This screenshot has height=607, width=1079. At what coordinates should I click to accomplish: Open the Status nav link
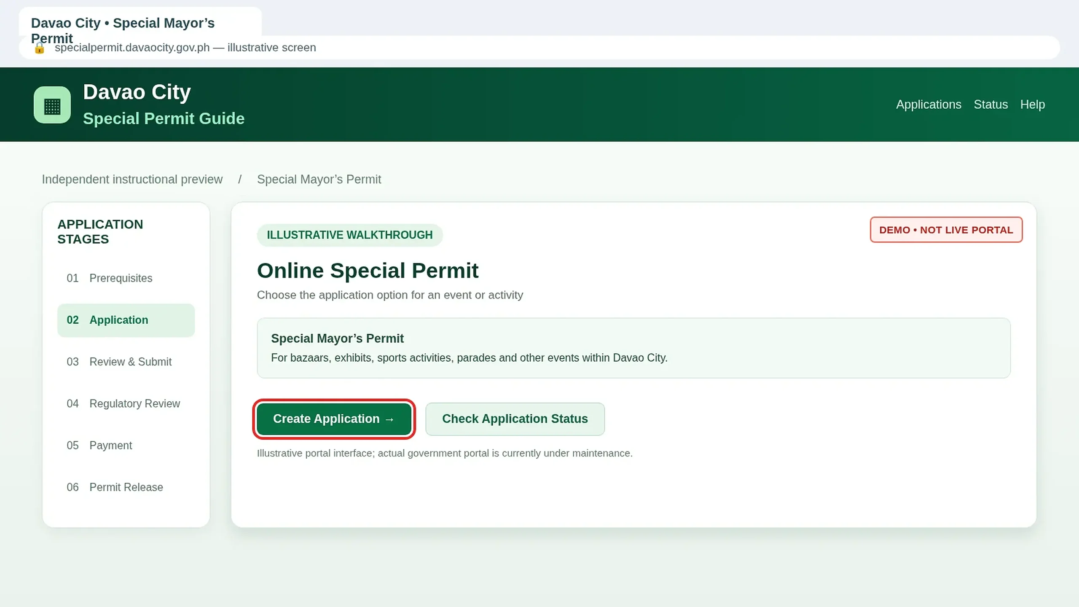click(x=990, y=105)
